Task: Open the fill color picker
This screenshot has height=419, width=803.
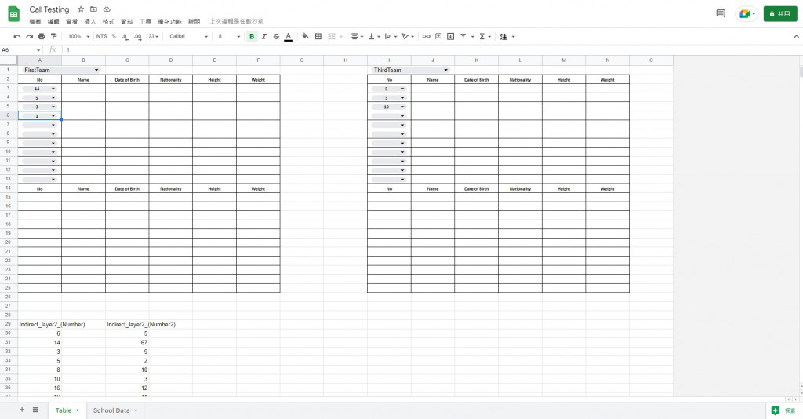Action: point(305,36)
